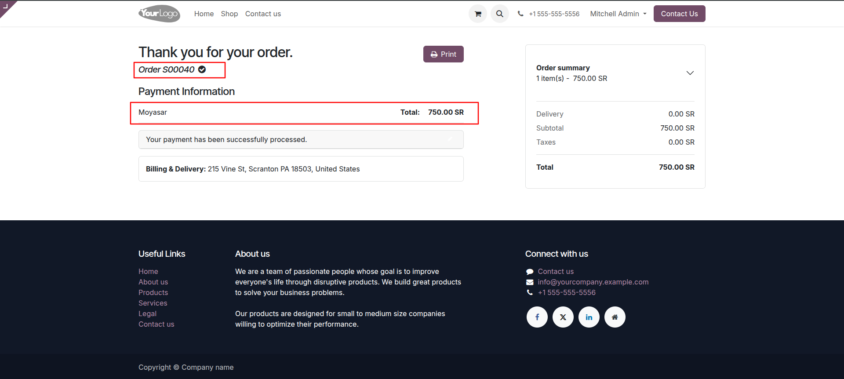Open Contact us in the top menu
This screenshot has height=379, width=844.
(263, 14)
